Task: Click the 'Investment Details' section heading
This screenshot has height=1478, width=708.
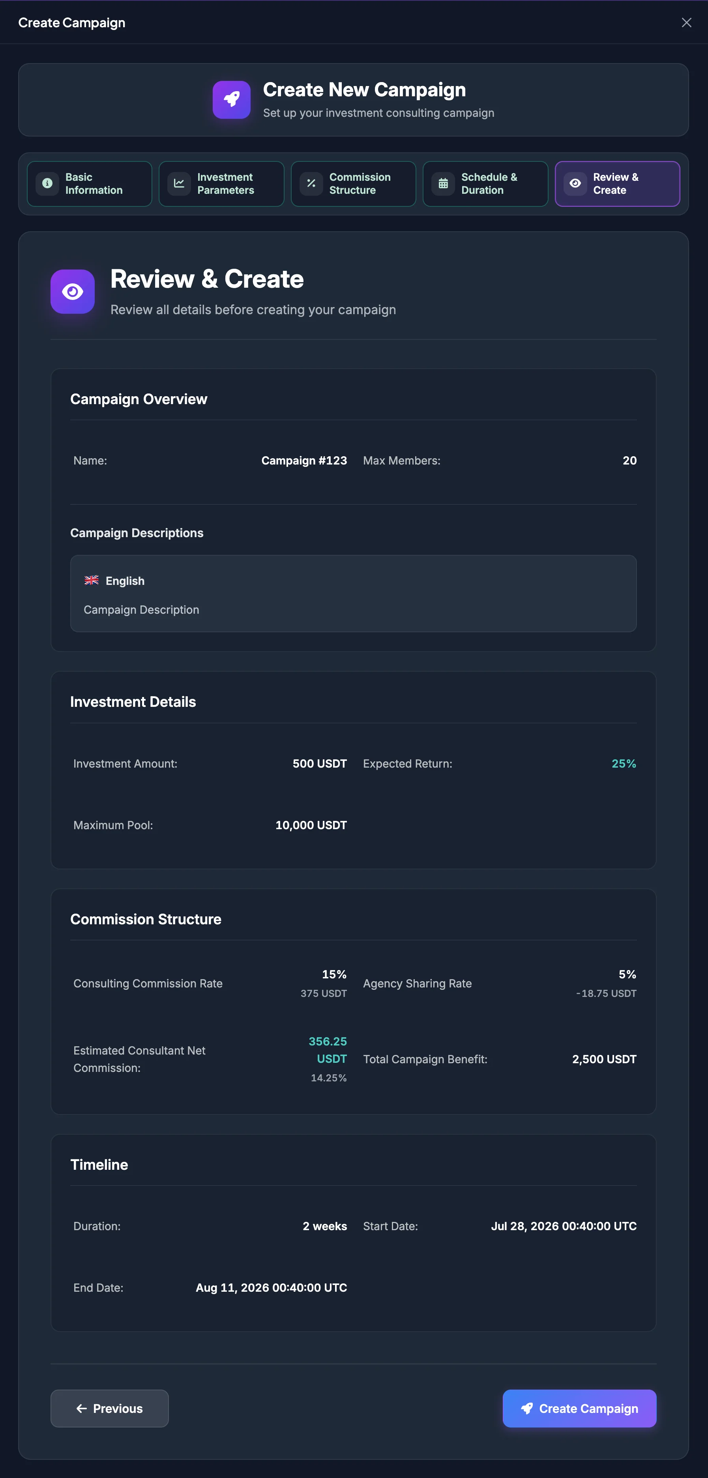Action: point(133,702)
